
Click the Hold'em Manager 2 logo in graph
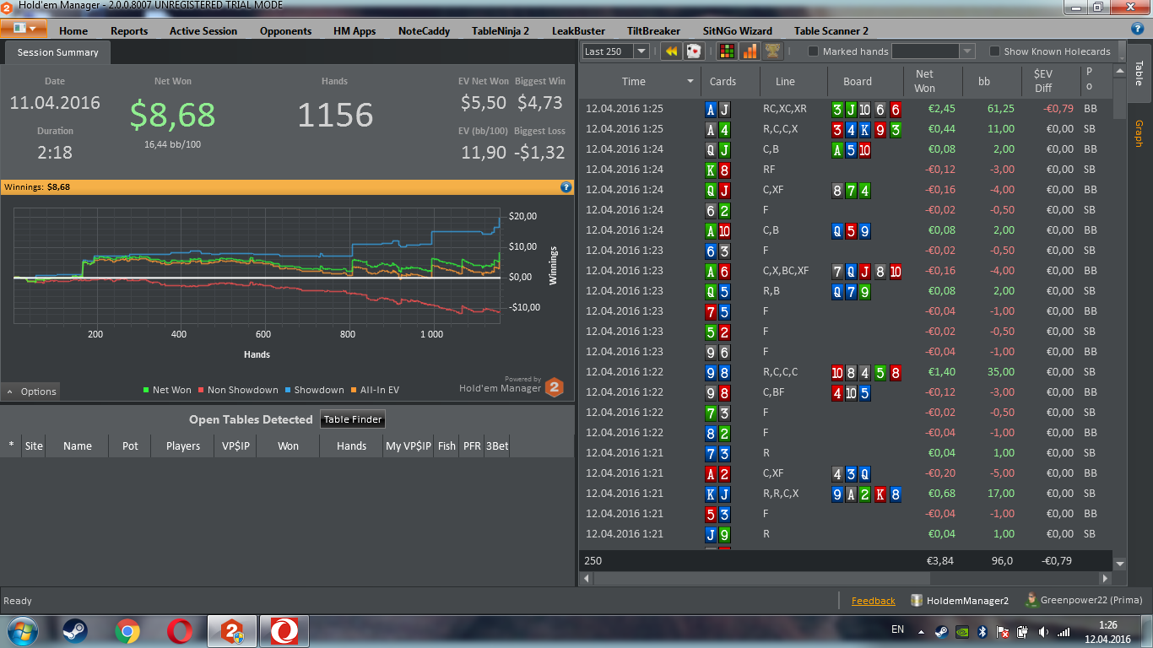(555, 387)
